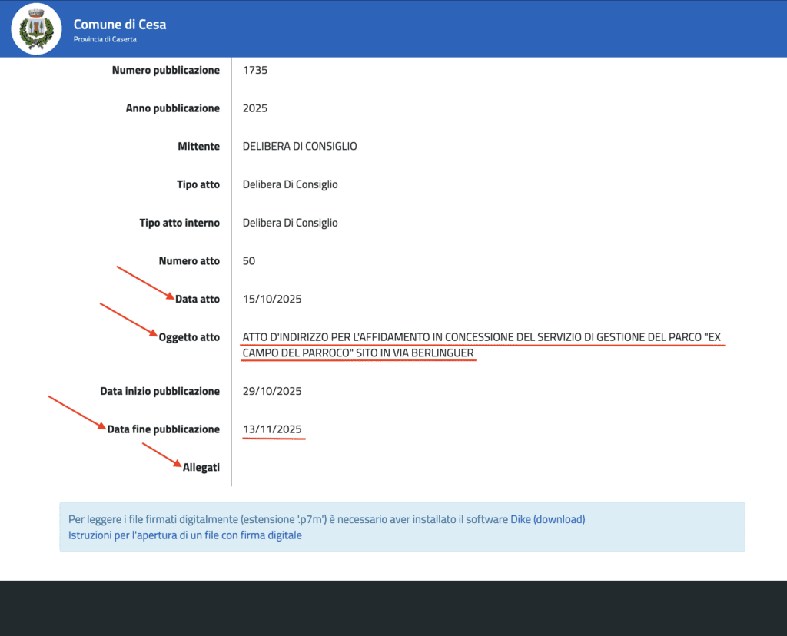Click the red arrow pointing to Allegati
The height and width of the screenshot is (636, 787).
point(162,455)
